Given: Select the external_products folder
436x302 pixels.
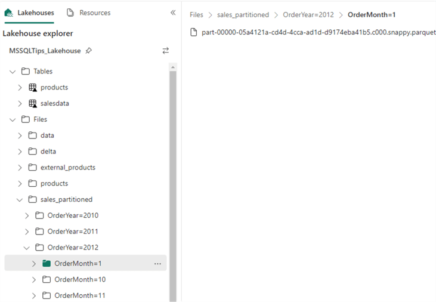Looking at the screenshot, I should 67,168.
